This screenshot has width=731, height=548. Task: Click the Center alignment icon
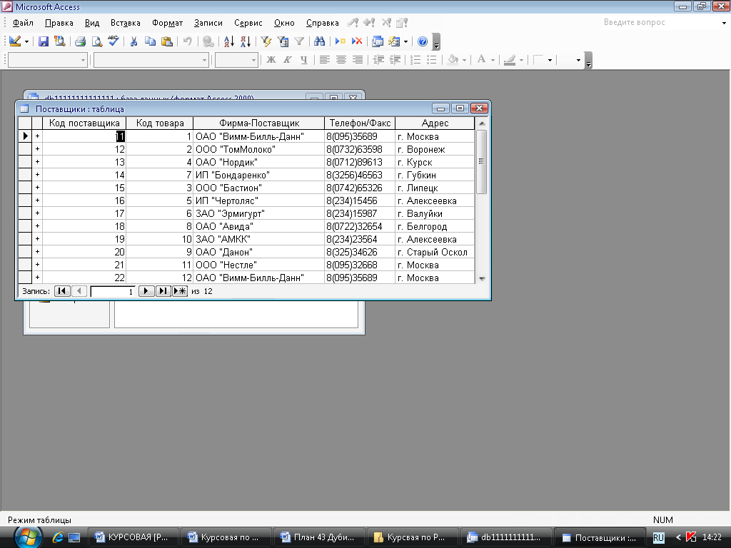pyautogui.click(x=341, y=60)
